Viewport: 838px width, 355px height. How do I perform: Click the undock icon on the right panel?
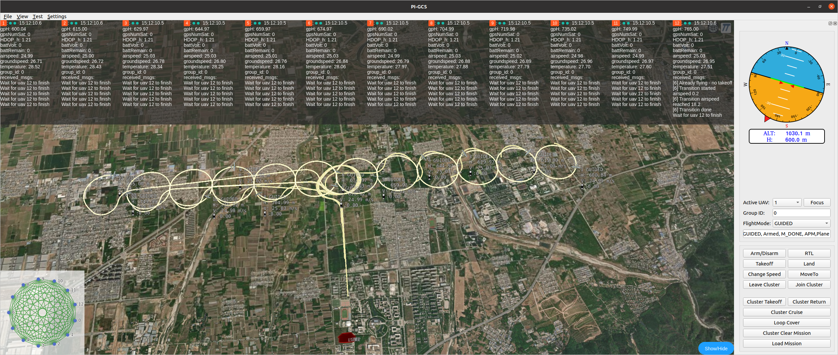(830, 24)
